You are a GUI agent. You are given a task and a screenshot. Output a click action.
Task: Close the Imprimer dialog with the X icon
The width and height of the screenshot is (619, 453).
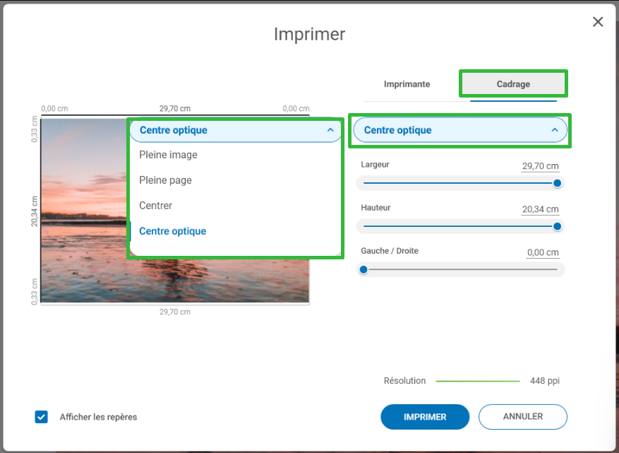598,22
